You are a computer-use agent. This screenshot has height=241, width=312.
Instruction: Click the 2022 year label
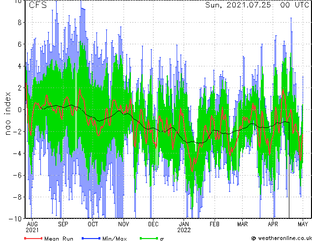coord(184,230)
